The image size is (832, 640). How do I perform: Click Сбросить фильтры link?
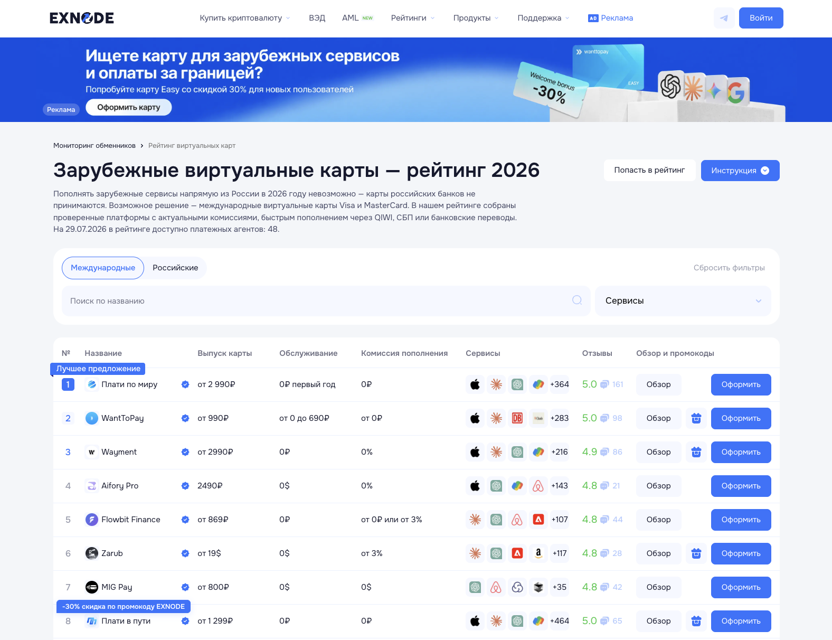tap(729, 268)
